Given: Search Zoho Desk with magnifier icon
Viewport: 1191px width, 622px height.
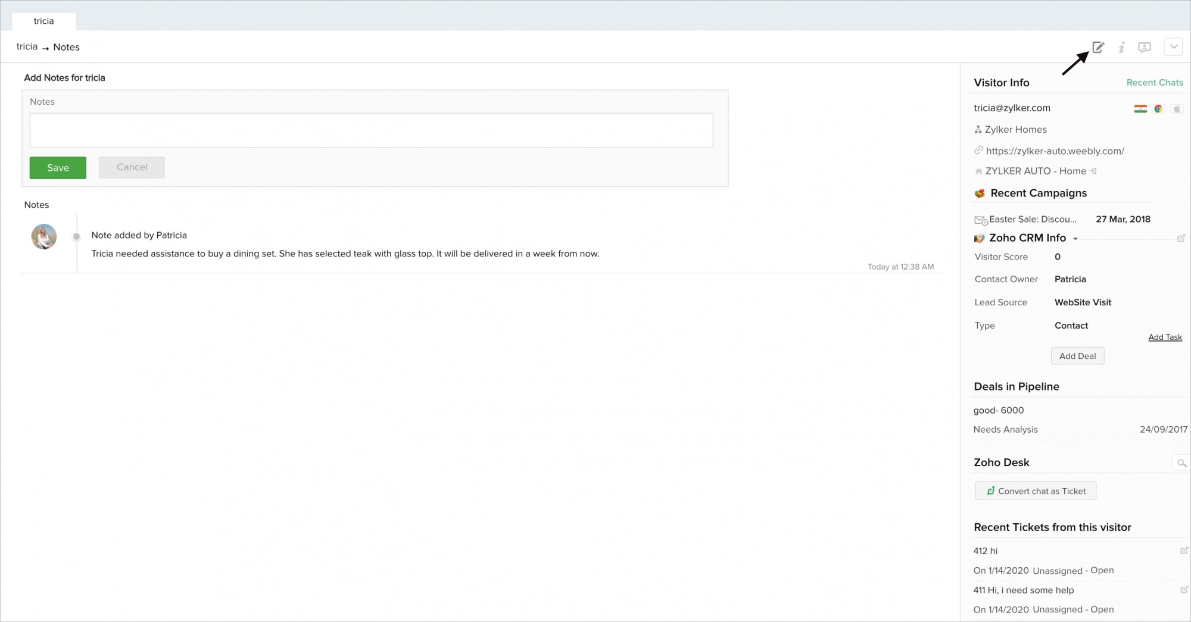Looking at the screenshot, I should [1181, 462].
